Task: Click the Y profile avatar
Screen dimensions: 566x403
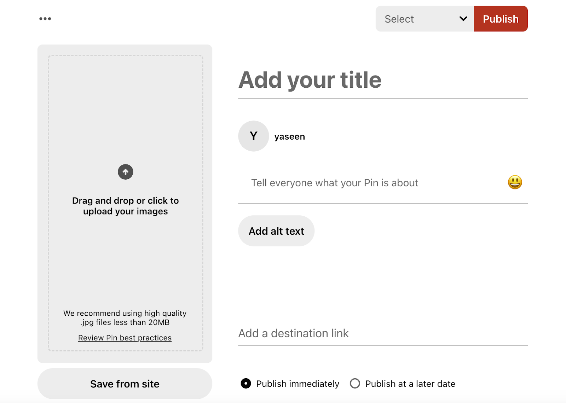Action: [x=253, y=136]
